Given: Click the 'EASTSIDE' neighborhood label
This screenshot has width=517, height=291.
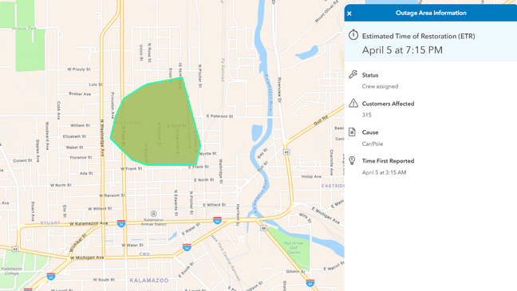Looking at the screenshot, I should (333, 186).
